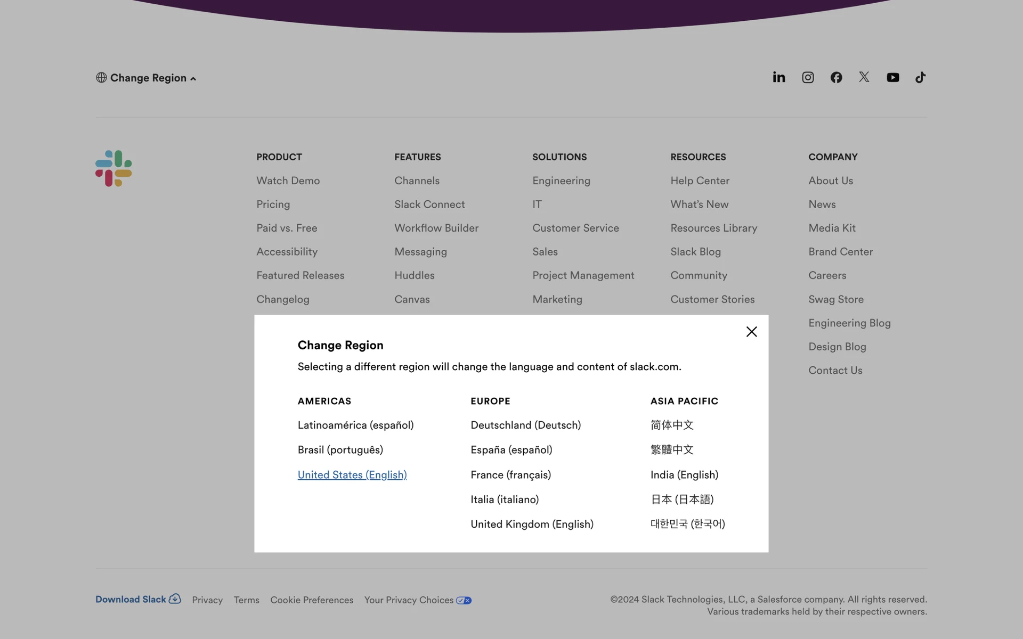The height and width of the screenshot is (639, 1023).
Task: Select Brasil (português) region
Action: click(340, 449)
